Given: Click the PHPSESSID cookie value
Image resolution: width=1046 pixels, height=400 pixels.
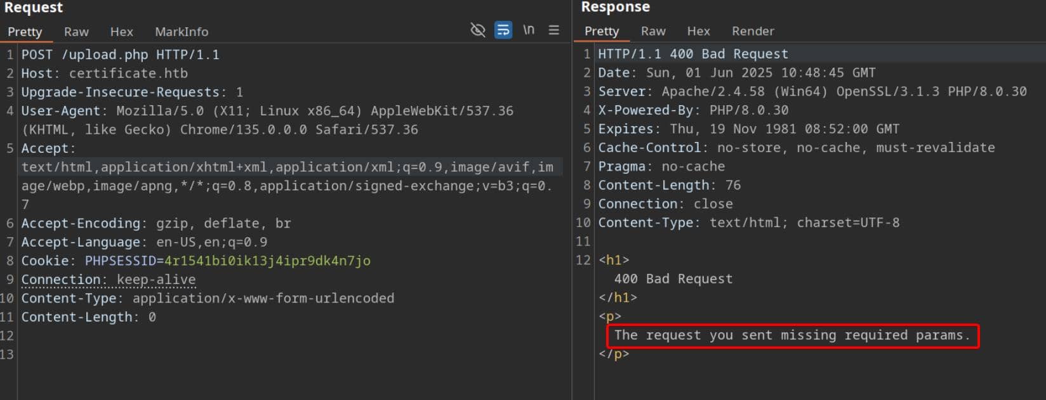Looking at the screenshot, I should pos(267,261).
